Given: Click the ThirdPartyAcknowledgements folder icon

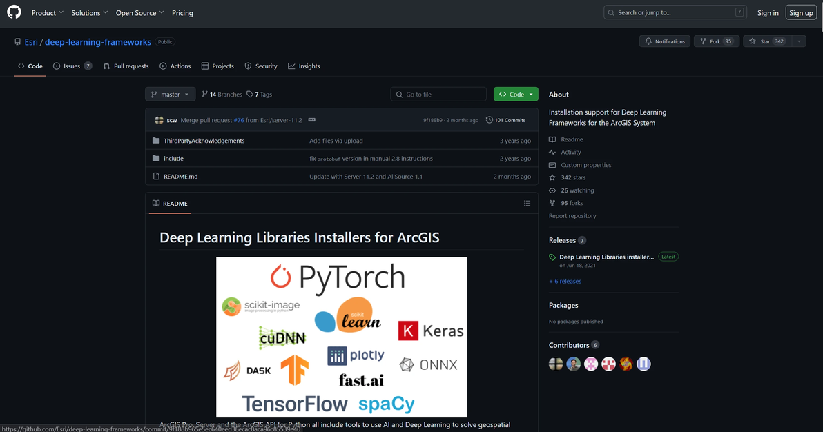Looking at the screenshot, I should pos(156,141).
